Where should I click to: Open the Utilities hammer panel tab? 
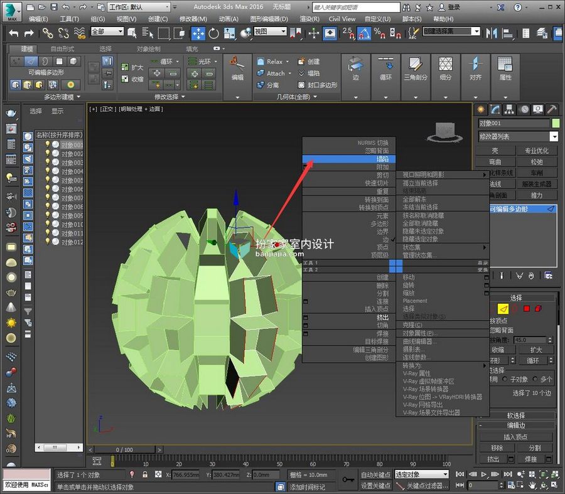coord(552,109)
